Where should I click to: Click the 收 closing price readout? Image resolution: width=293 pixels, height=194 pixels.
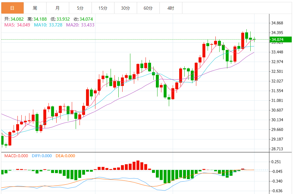click(x=83, y=19)
